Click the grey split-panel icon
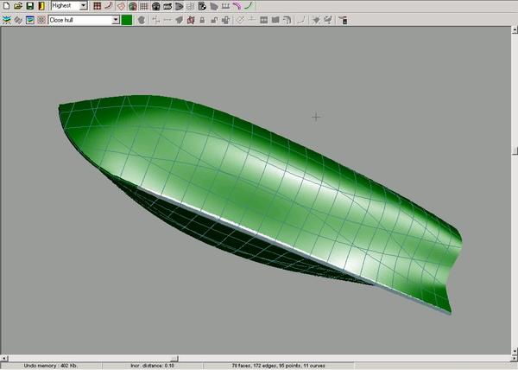Viewport: 518px width, 370px height. 263,20
